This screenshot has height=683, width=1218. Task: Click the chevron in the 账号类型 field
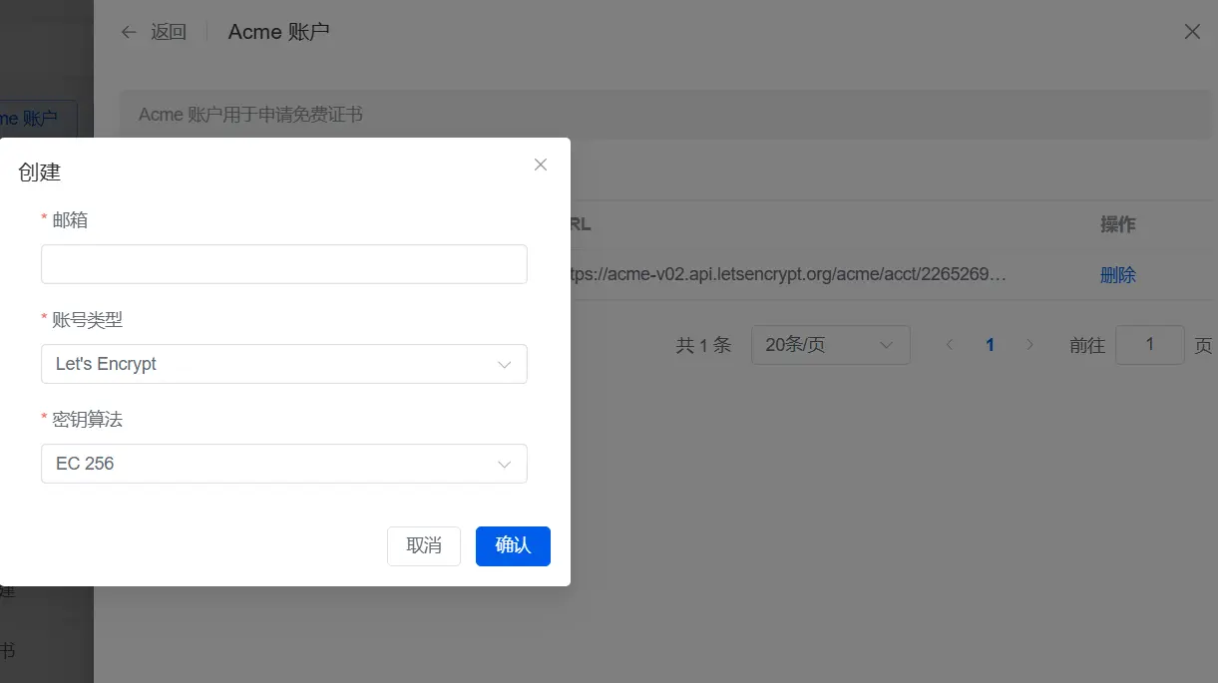[504, 365]
